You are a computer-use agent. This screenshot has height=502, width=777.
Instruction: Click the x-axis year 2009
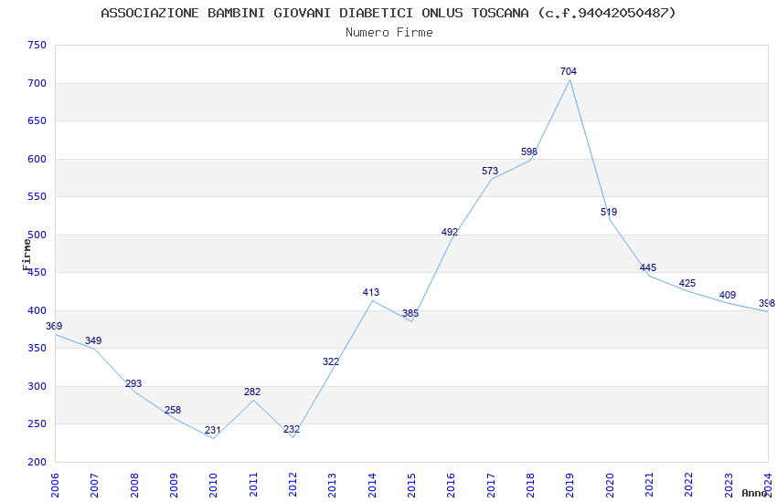click(174, 486)
